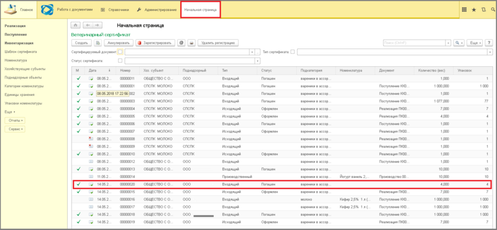Enable the Статус сертификата filter checkbox
The image size is (497, 230).
point(120,60)
